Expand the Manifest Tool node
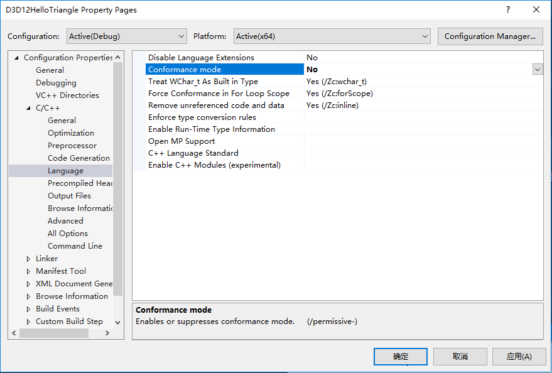The width and height of the screenshot is (552, 373). click(x=29, y=271)
